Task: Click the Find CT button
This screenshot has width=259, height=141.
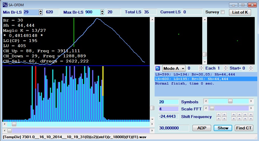Action: coord(244,128)
